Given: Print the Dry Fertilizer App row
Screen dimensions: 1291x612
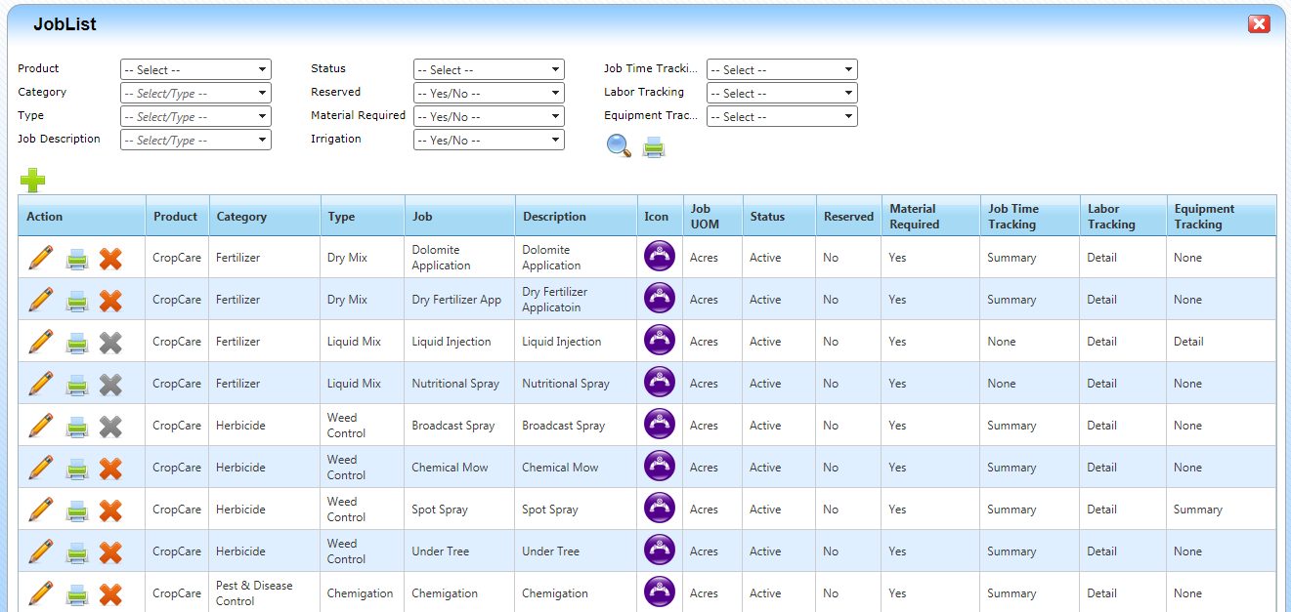Looking at the screenshot, I should [x=76, y=301].
